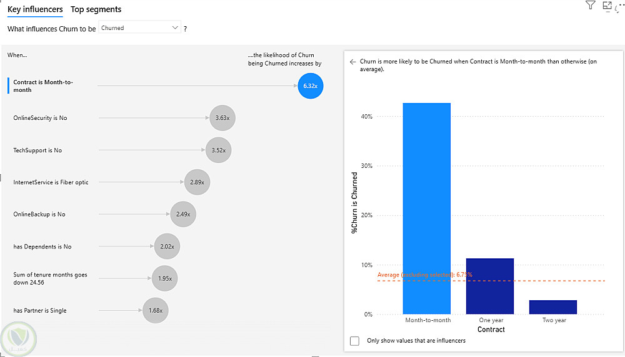625x357 pixels.
Task: Click the Focus mode icon
Action: 606,6
